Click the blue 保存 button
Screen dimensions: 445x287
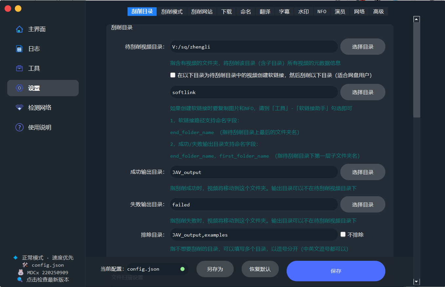point(336,271)
